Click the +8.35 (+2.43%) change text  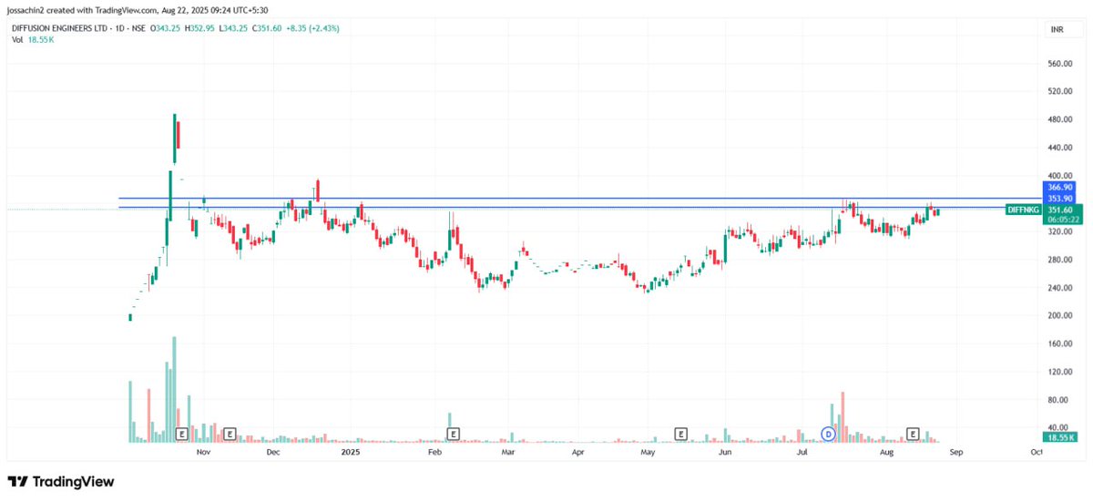tap(312, 29)
